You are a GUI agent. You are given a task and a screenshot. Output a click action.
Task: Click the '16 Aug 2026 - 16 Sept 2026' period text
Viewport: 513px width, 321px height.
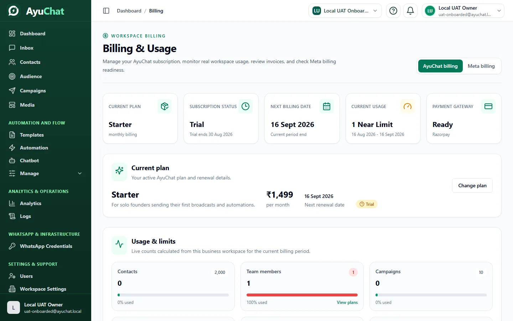coord(378,134)
